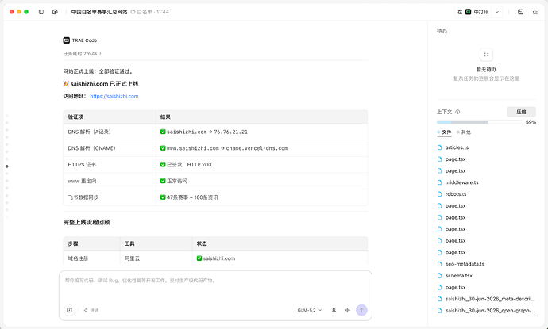The width and height of the screenshot is (548, 329).
Task: Switch to the 文件 tab
Action: point(444,132)
